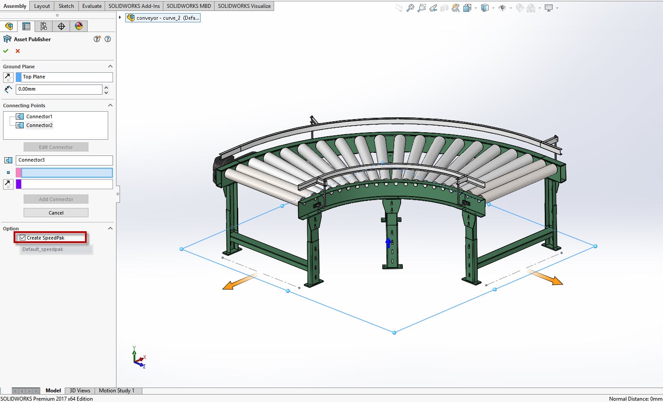Open the DisplayManager color ball tab

pos(79,26)
